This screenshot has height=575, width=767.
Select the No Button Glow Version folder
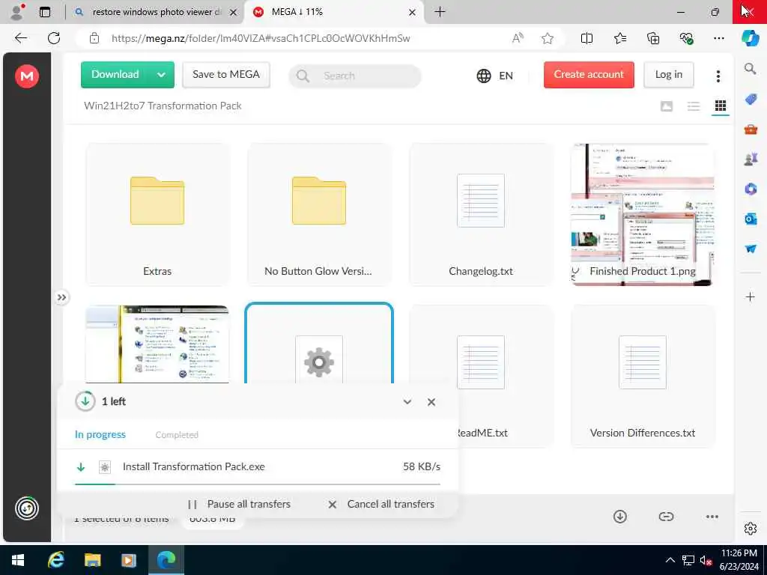(319, 214)
